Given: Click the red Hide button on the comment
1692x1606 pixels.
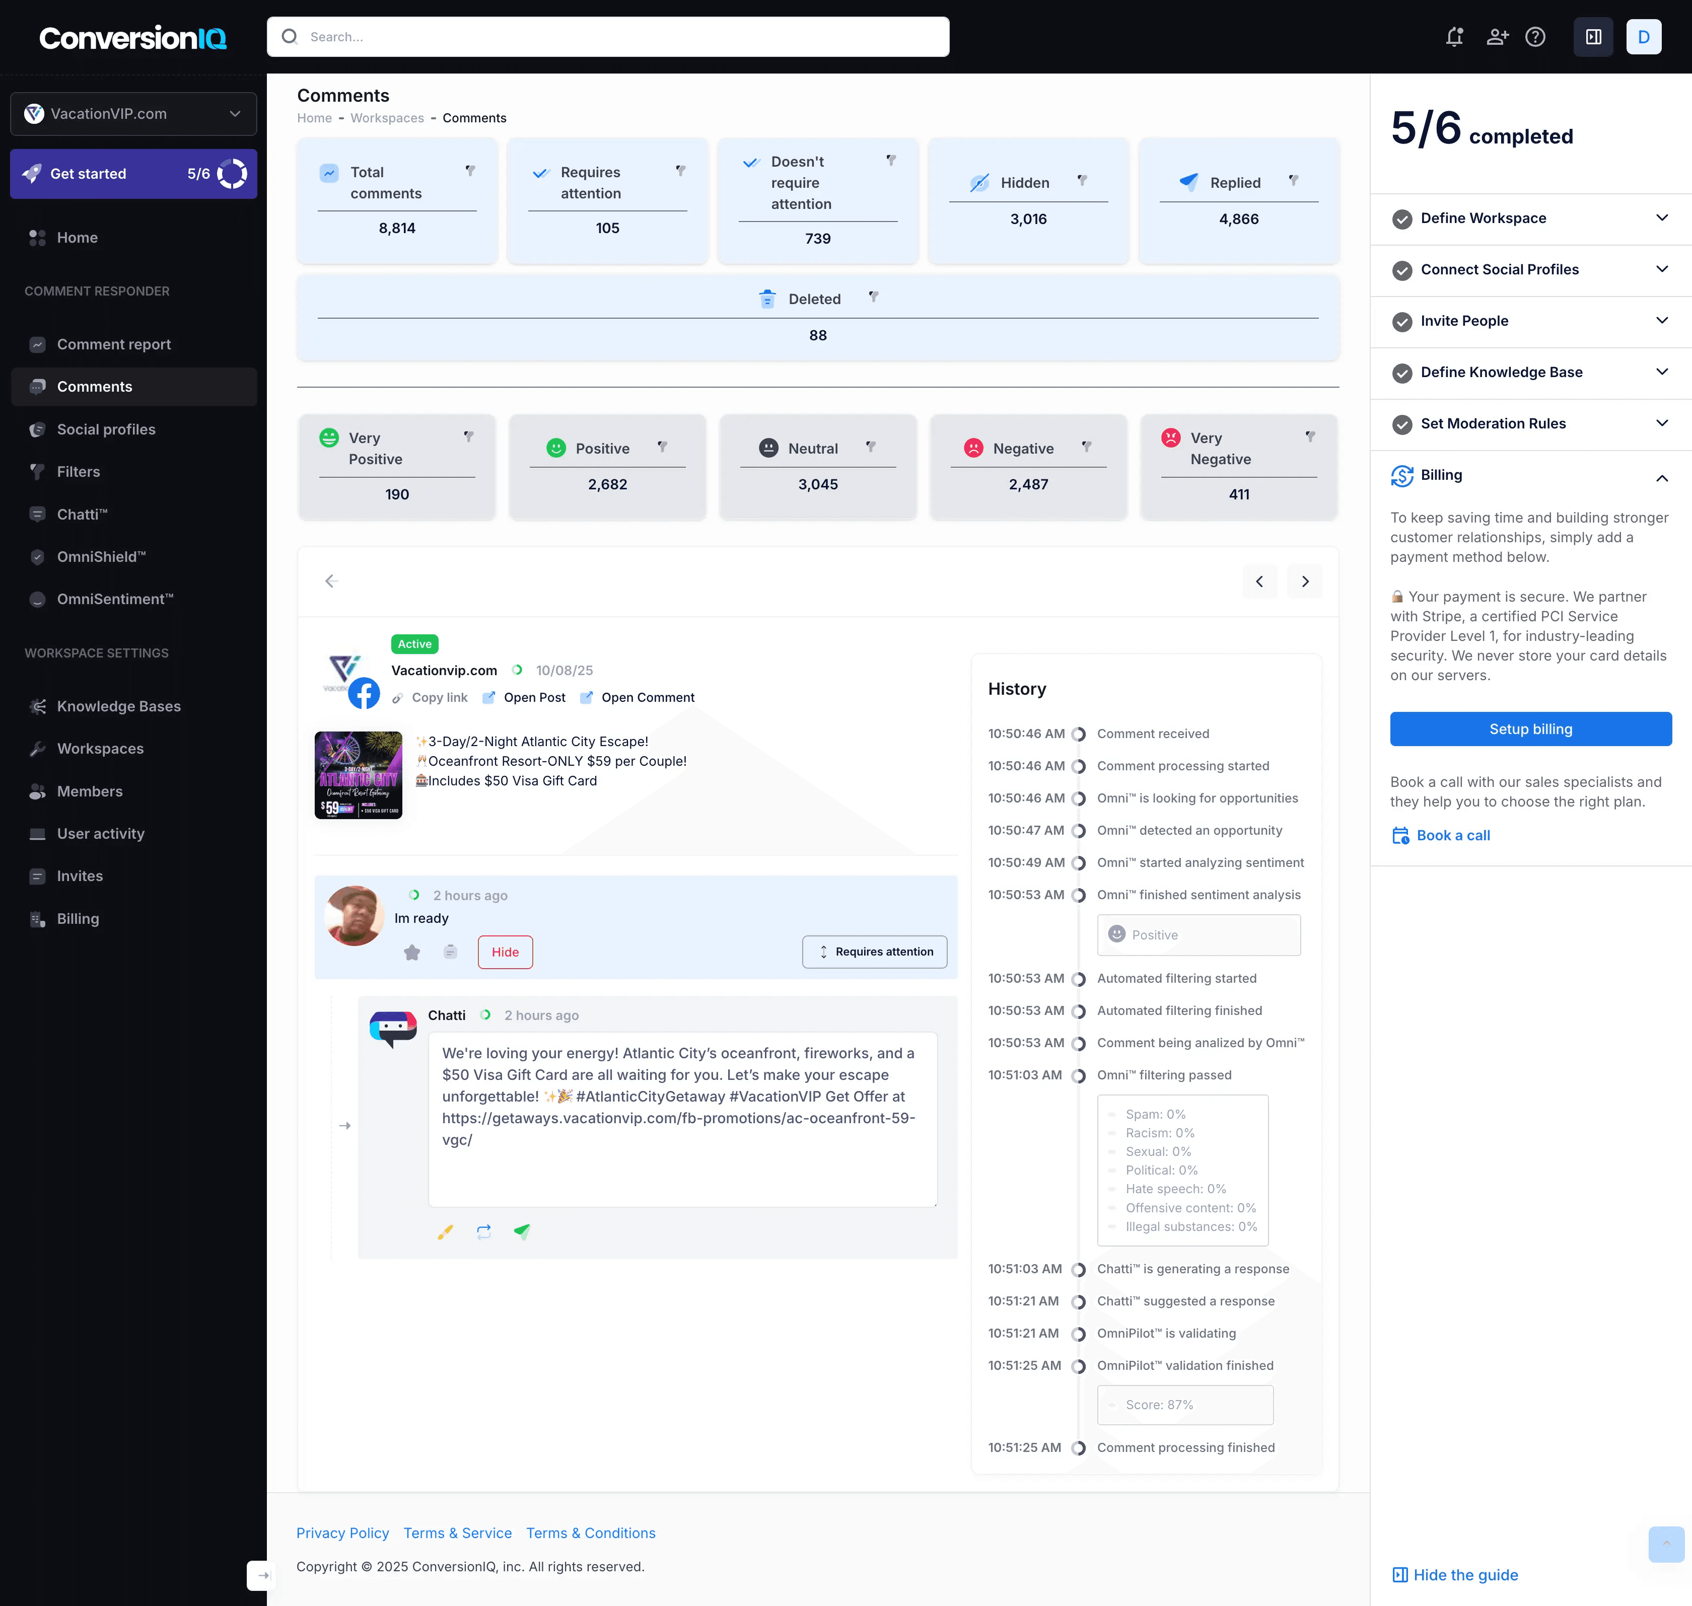Looking at the screenshot, I should click(x=505, y=952).
